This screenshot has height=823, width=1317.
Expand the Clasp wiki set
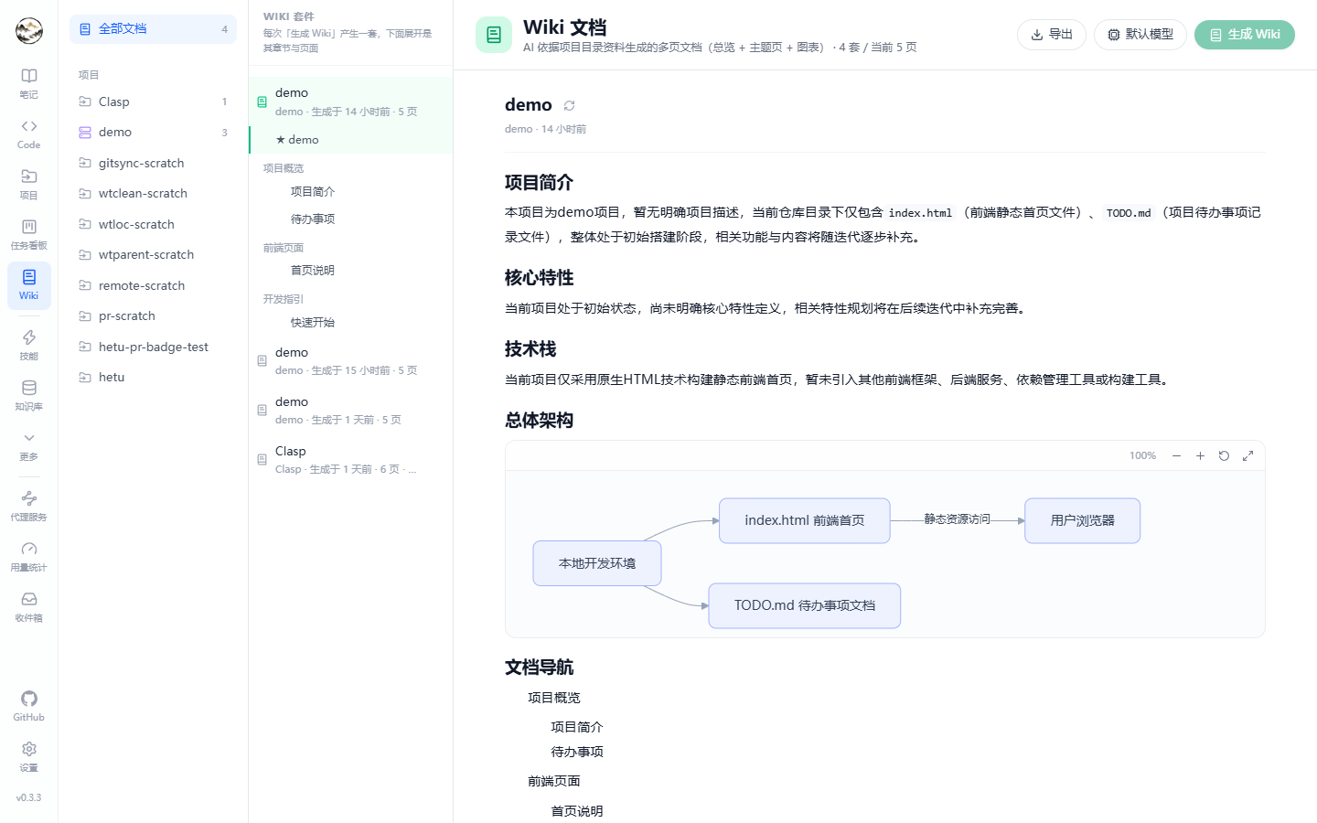pyautogui.click(x=351, y=460)
